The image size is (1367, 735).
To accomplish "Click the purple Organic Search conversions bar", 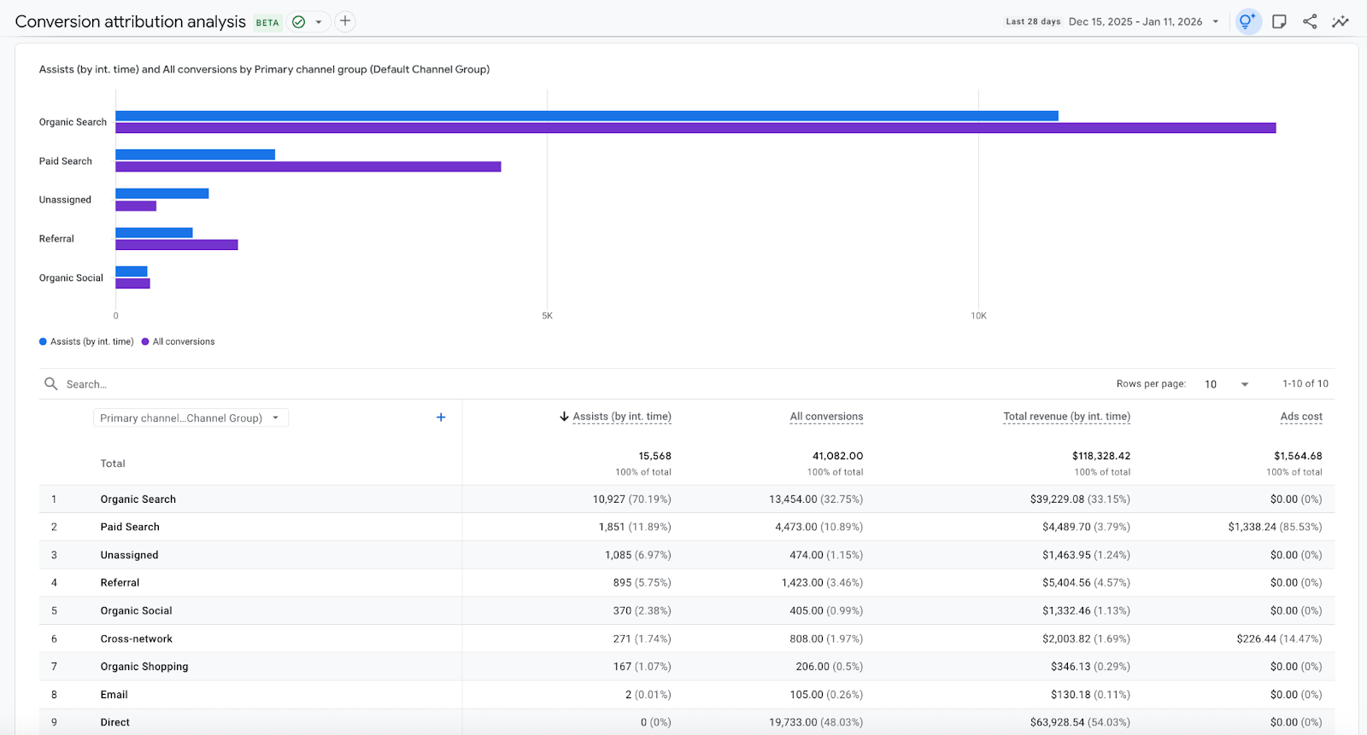I will point(695,128).
